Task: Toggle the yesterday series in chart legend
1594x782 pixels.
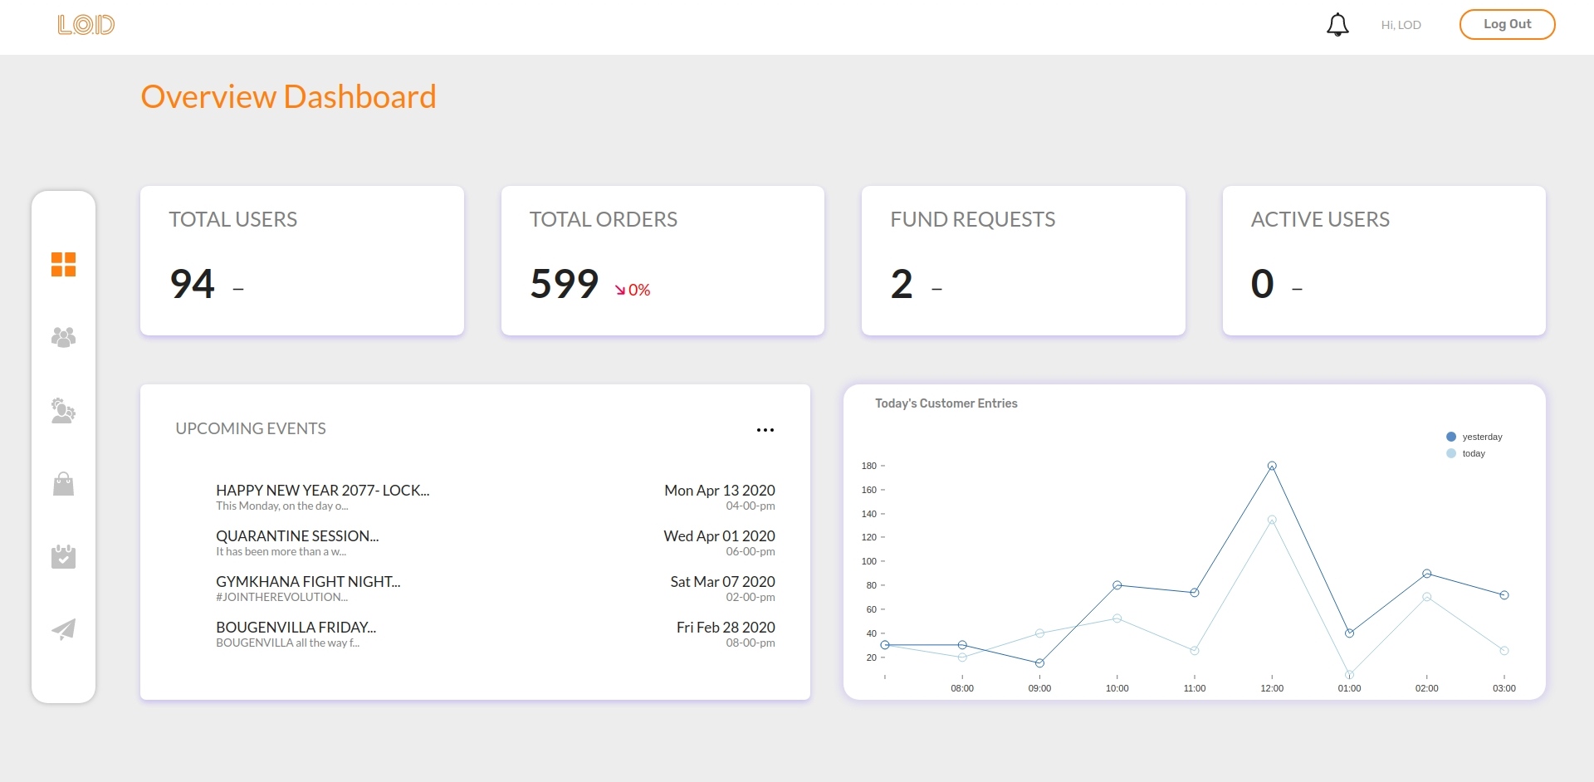Action: [1474, 437]
